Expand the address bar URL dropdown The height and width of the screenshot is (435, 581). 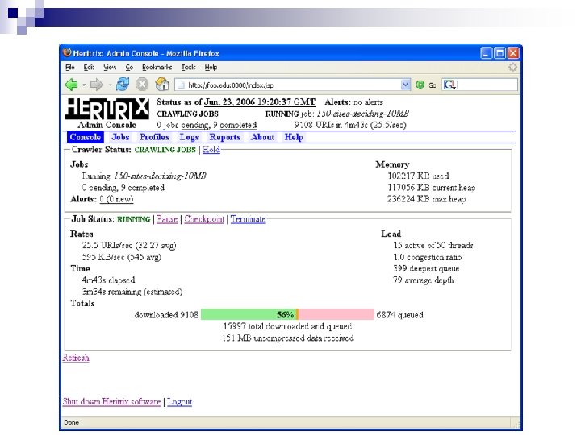point(405,85)
